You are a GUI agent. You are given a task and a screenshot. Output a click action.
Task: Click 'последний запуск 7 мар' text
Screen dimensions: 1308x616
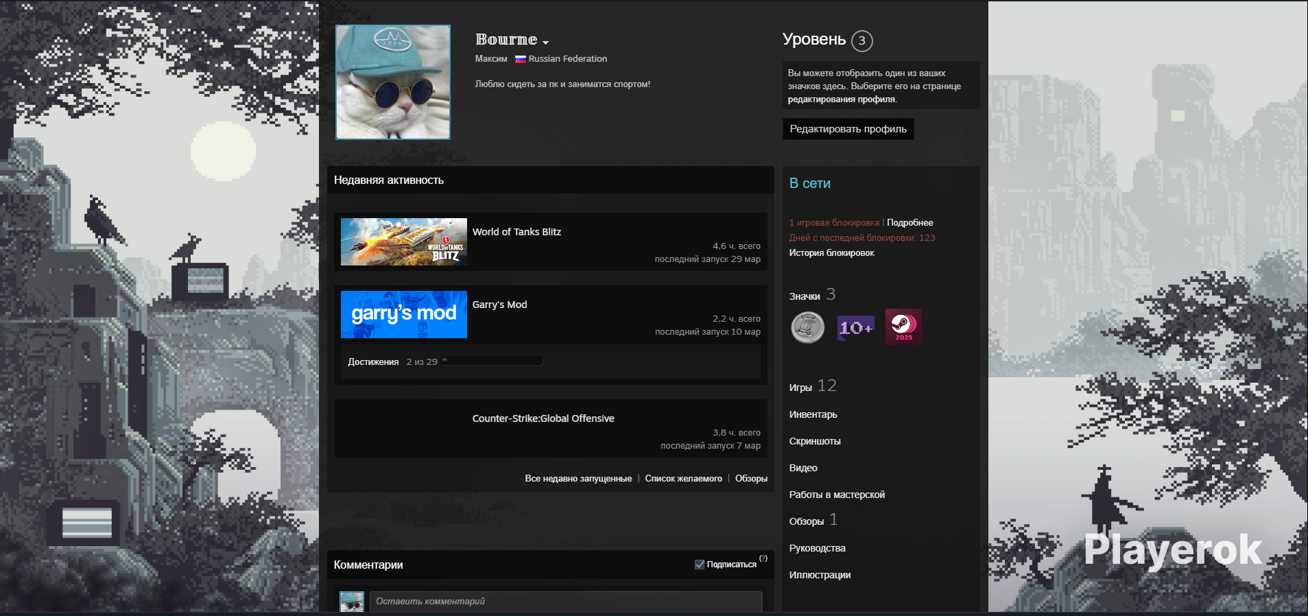710,446
